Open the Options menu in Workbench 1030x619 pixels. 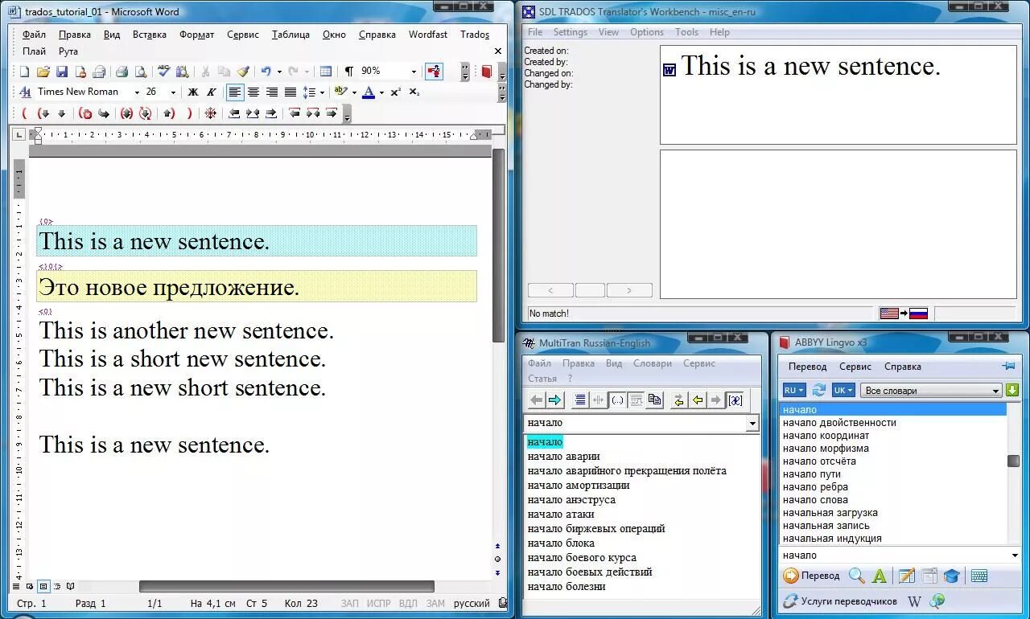pyautogui.click(x=647, y=32)
